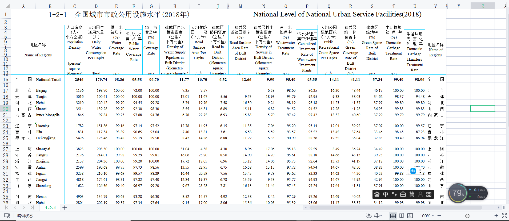Select column Z header
The width and height of the screenshot is (509, 221).
tap(483, 6)
